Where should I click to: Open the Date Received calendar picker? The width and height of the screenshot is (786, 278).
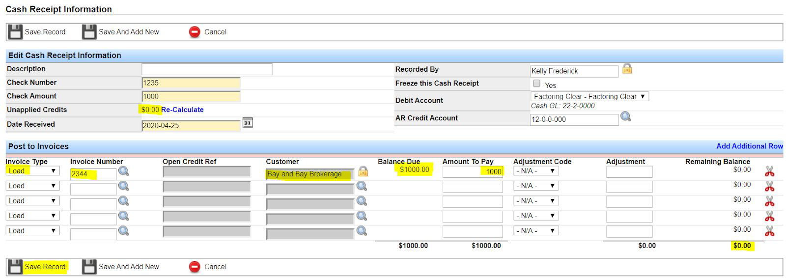tap(248, 123)
